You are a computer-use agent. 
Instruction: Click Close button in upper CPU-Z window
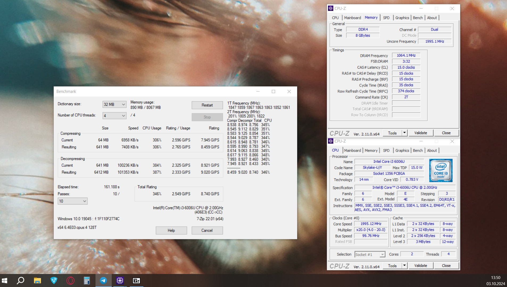(x=446, y=133)
